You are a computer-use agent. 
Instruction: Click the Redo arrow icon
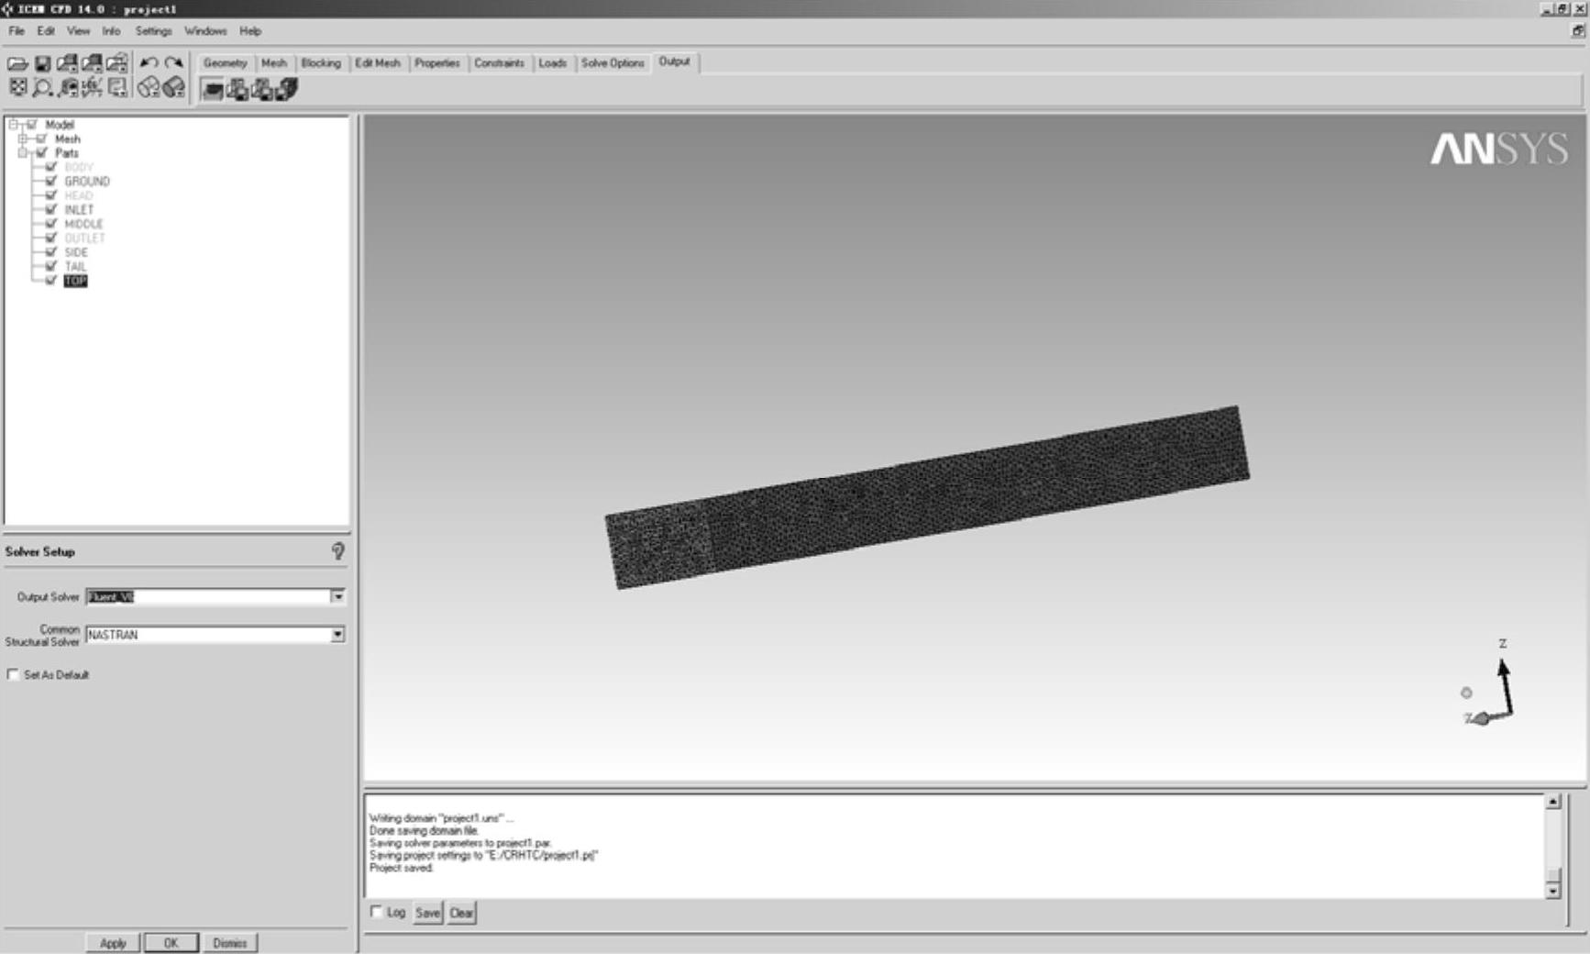[x=173, y=63]
